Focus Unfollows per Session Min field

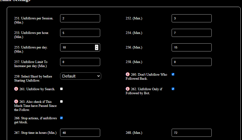coord(80,18)
